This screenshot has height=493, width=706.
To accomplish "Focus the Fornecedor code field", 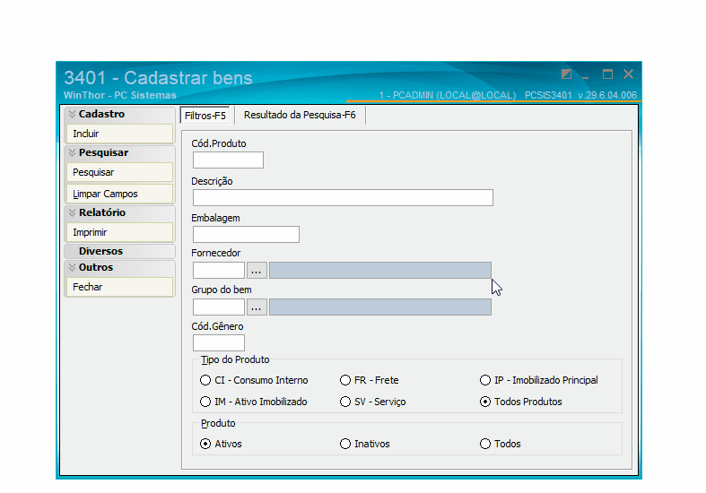I will pos(219,271).
